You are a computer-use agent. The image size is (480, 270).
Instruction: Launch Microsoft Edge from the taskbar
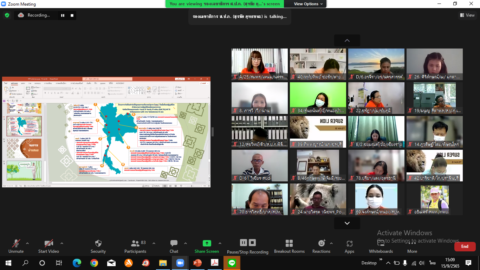click(x=77, y=263)
